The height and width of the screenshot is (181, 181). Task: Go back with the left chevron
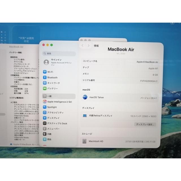(x=82, y=46)
